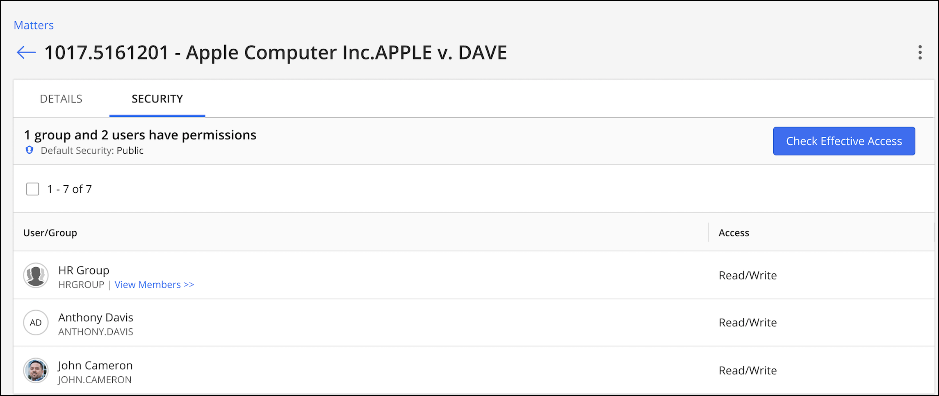Select the Anthony Davis row name
Image resolution: width=939 pixels, height=396 pixels.
(x=96, y=317)
